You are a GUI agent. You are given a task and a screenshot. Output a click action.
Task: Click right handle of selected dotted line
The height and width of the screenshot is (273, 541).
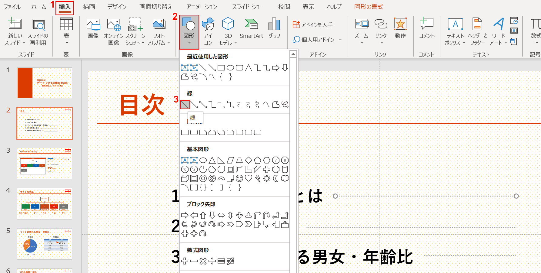[516, 196]
